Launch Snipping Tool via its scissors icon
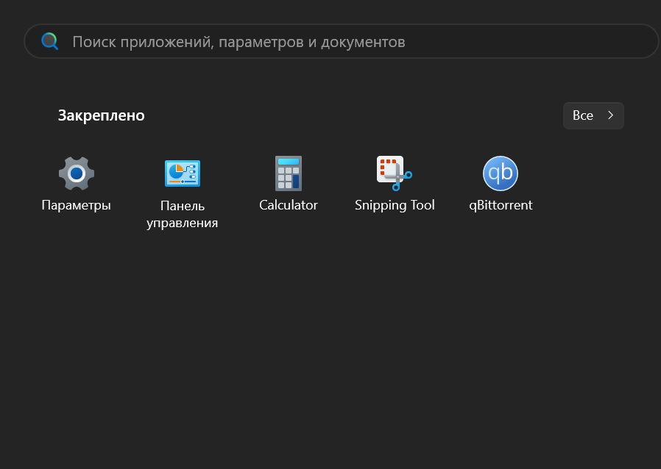The image size is (661, 469). pyautogui.click(x=394, y=173)
